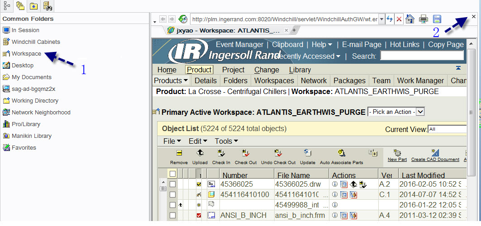The height and width of the screenshot is (226, 481).
Task: Click E-mail Page link
Action: (362, 45)
